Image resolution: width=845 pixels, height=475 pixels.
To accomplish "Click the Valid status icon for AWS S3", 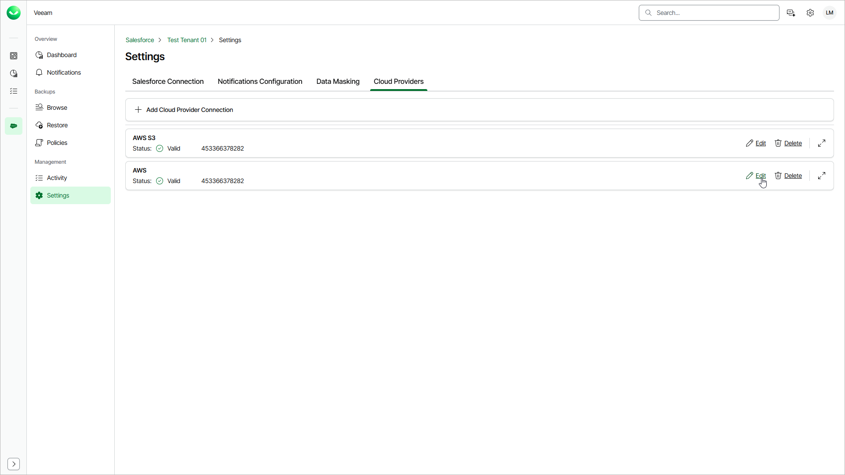I will (x=160, y=148).
